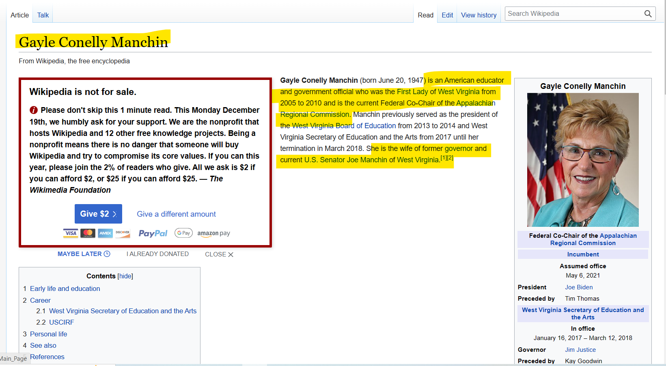Click the 'May 6, 2021' assumed office date
666x366 pixels.
click(x=583, y=276)
